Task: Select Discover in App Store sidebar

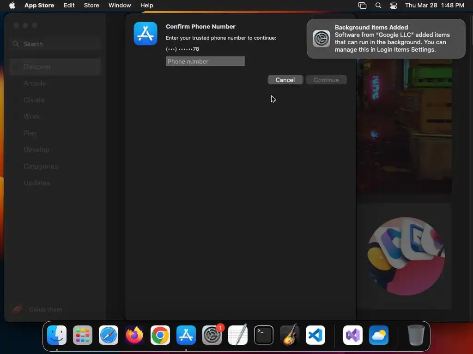Action: [x=55, y=67]
